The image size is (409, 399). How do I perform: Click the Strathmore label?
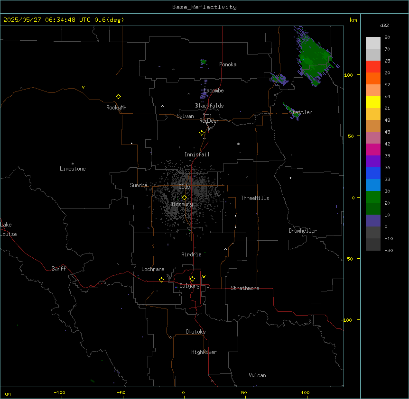tap(245, 288)
